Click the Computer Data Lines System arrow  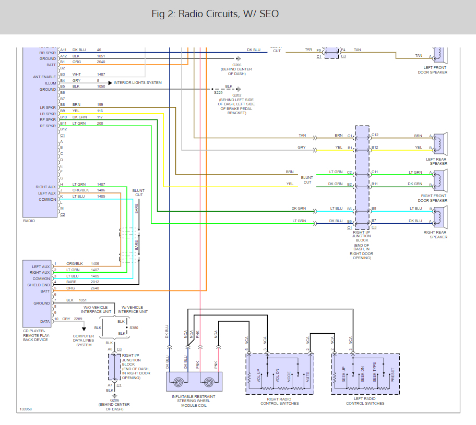(83, 330)
